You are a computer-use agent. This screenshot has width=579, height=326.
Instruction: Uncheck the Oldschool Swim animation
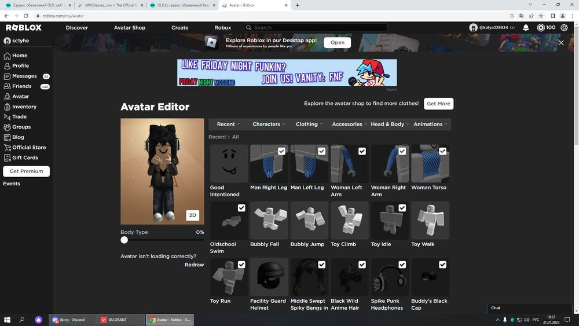click(241, 208)
